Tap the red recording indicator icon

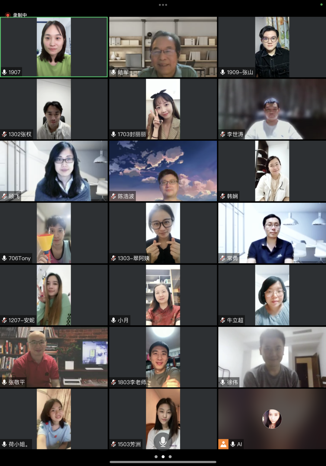(8, 15)
